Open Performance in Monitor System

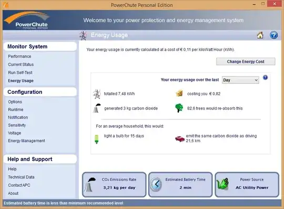(19, 56)
